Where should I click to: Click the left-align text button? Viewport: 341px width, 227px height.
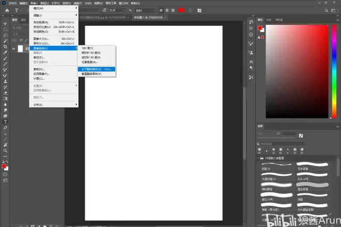pyautogui.click(x=161, y=10)
